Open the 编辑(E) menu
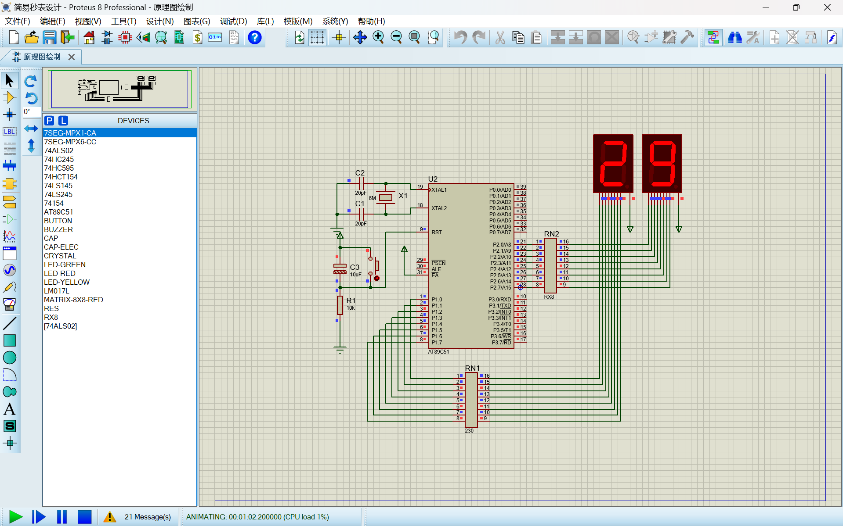The image size is (843, 526). [x=53, y=21]
